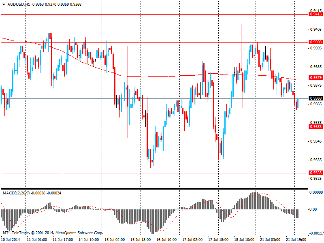This screenshot has width=324, height=243.
Task: Click the MACD scale 0.00088 value
Action: point(316,192)
